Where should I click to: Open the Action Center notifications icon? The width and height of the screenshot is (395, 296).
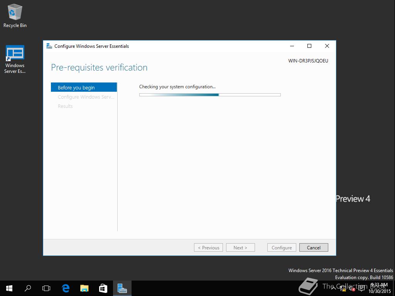361,288
